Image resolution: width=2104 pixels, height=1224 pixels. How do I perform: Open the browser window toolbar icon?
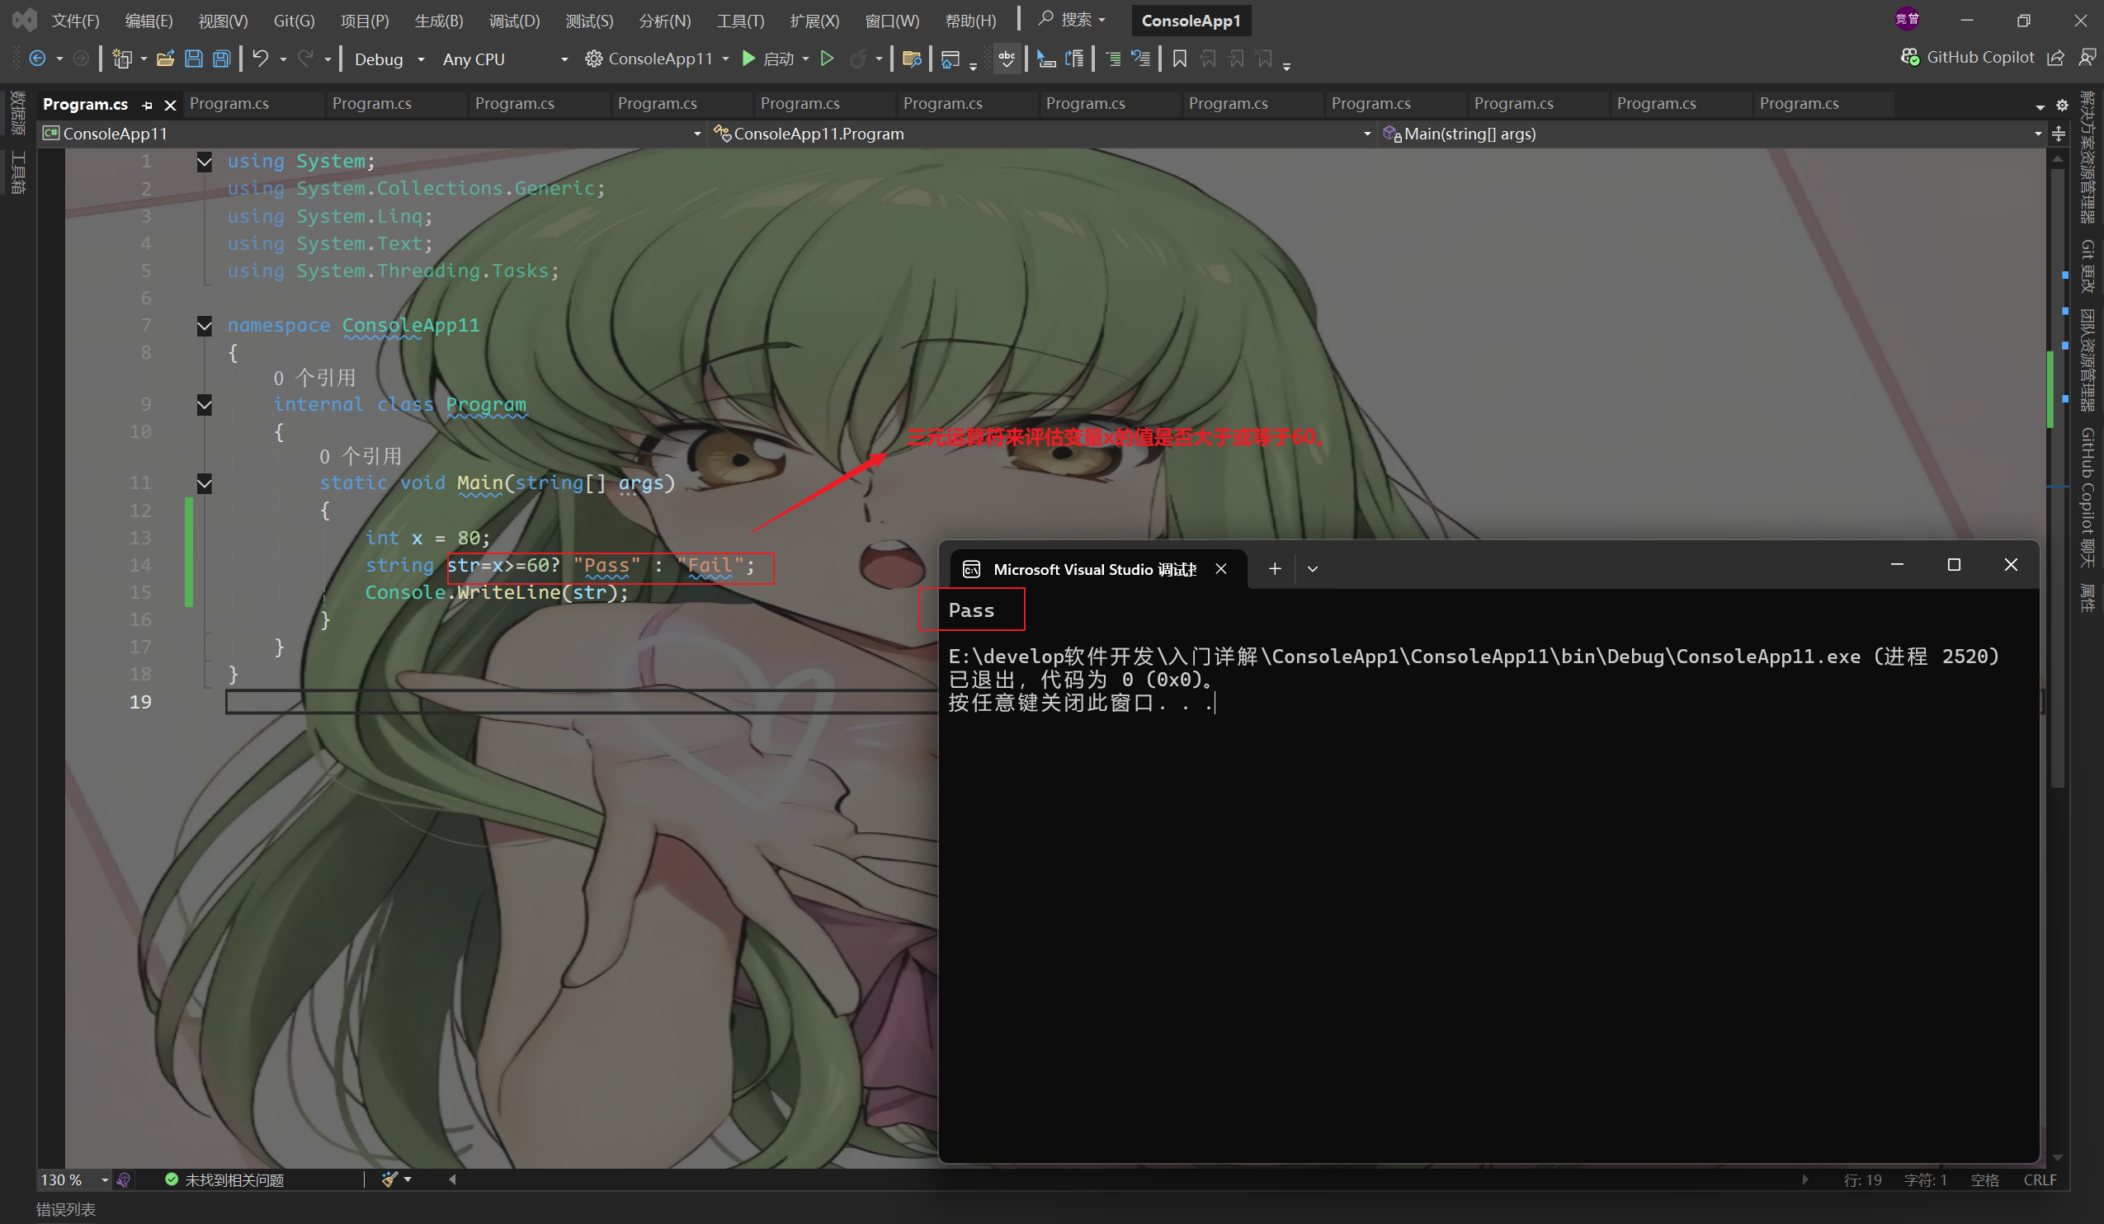(x=951, y=59)
